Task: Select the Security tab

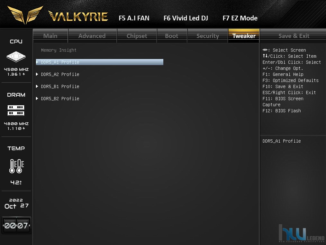Action: tap(208, 36)
